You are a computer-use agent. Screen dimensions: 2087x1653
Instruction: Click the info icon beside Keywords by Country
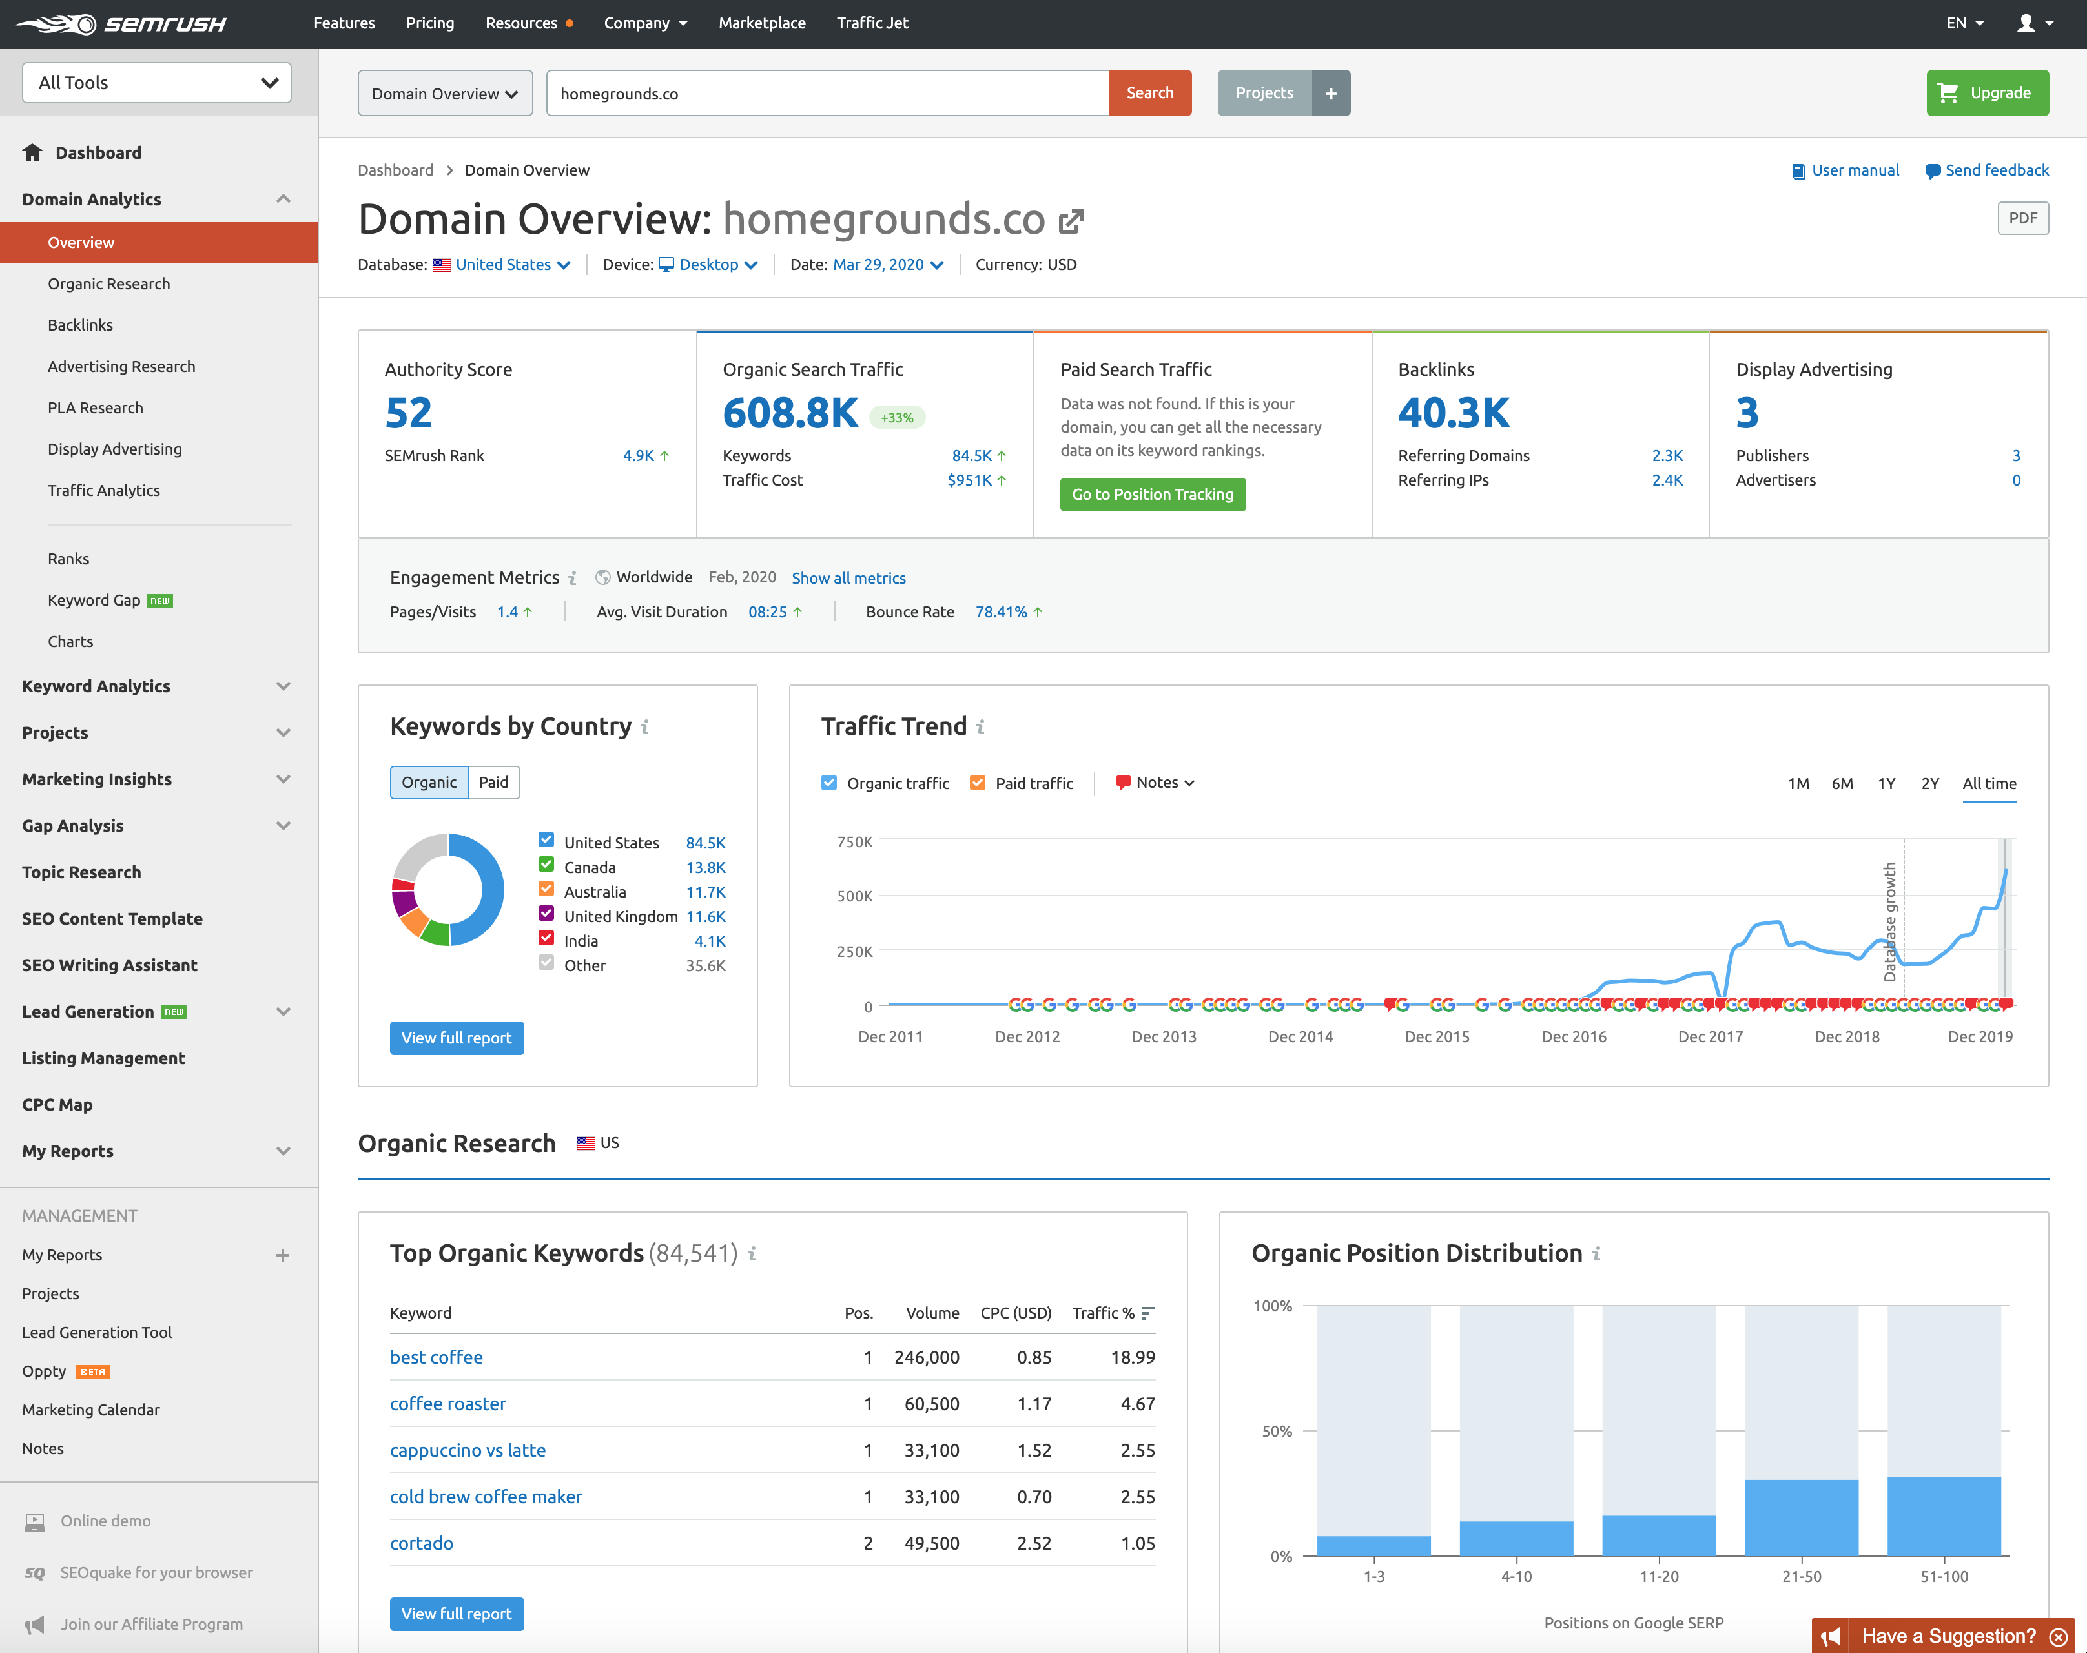644,727
